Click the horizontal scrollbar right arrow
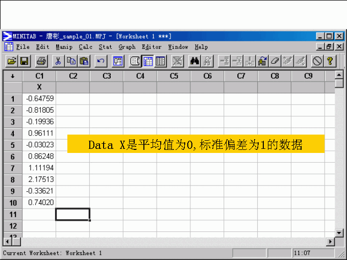Screen dimensions: 347x260 pos(330,241)
